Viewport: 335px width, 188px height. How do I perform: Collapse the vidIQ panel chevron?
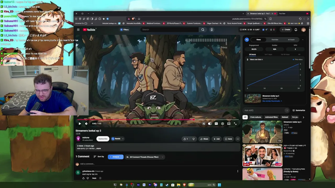[303, 40]
